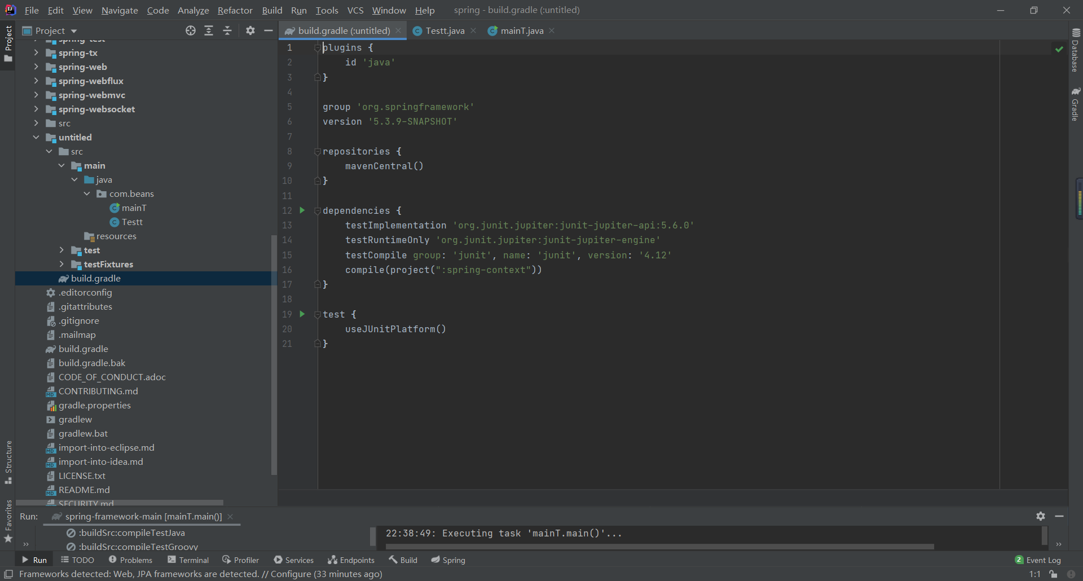Open the Refactor menu

click(235, 10)
